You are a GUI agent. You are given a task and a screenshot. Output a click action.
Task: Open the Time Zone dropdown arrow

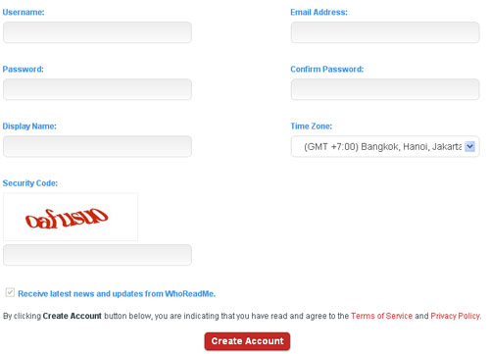pyautogui.click(x=469, y=146)
